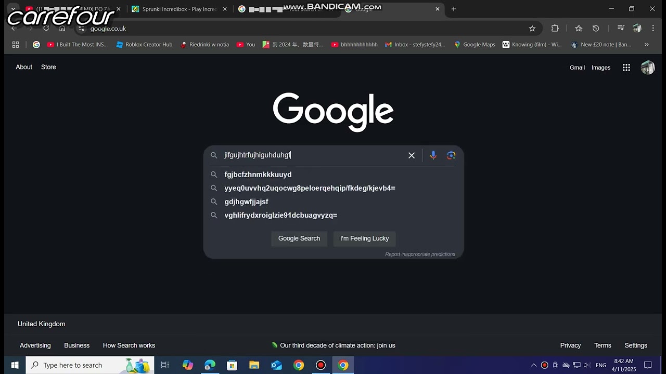Open the Settings footer link
The image size is (666, 374).
coord(636,345)
